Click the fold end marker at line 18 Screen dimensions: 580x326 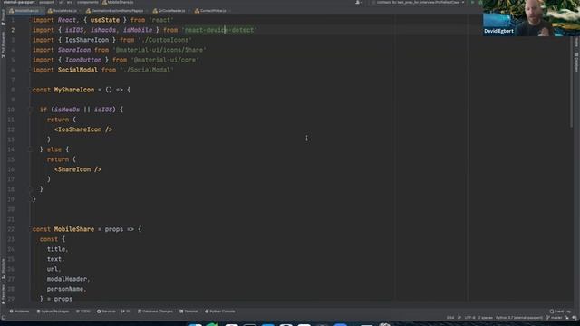pos(30,189)
